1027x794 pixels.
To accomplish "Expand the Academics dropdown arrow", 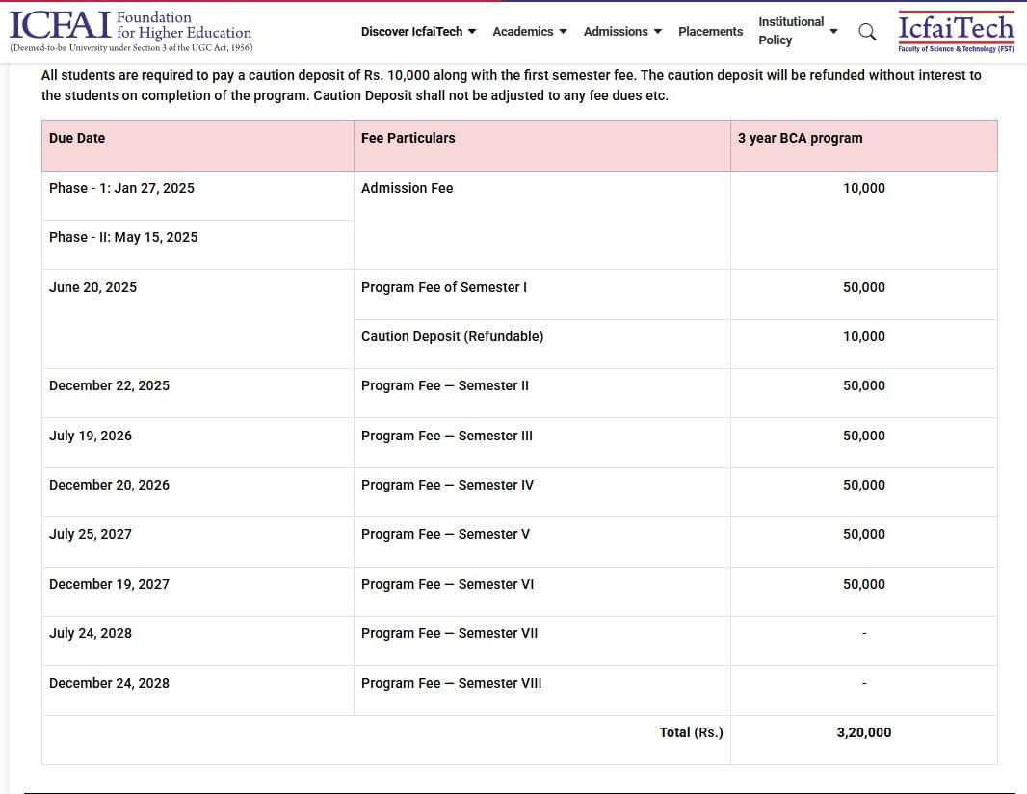I will [563, 32].
